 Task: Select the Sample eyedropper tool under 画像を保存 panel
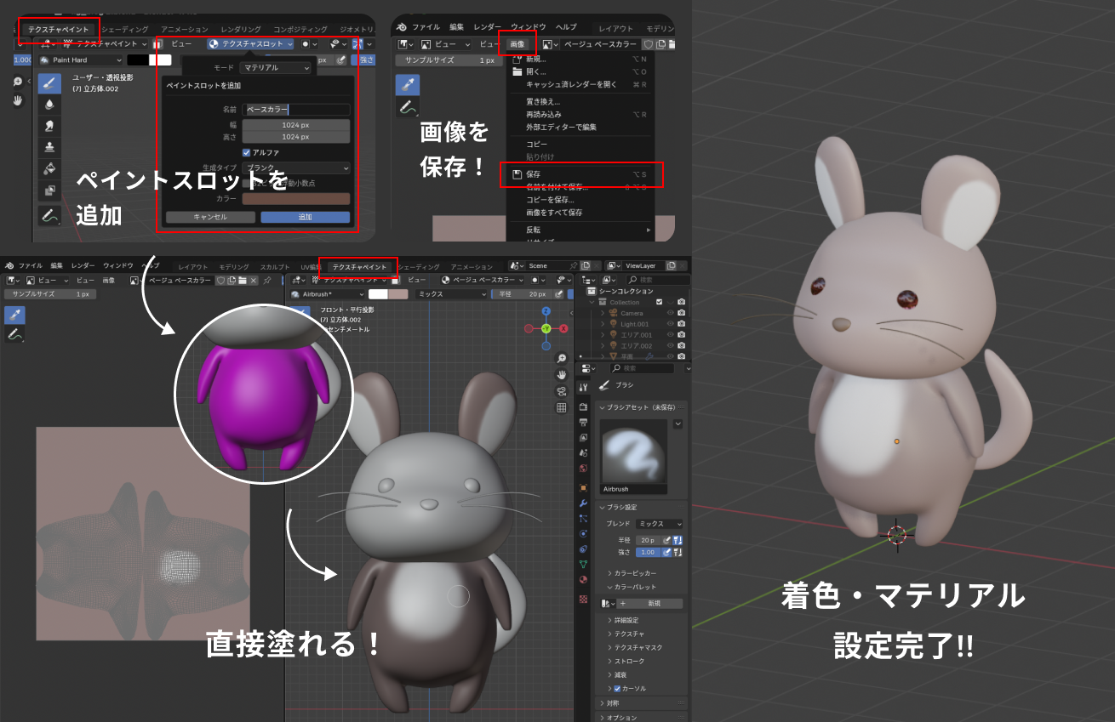(408, 84)
